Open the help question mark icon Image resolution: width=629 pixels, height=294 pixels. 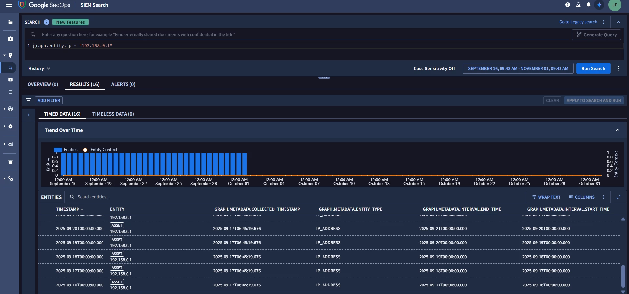coord(568,5)
